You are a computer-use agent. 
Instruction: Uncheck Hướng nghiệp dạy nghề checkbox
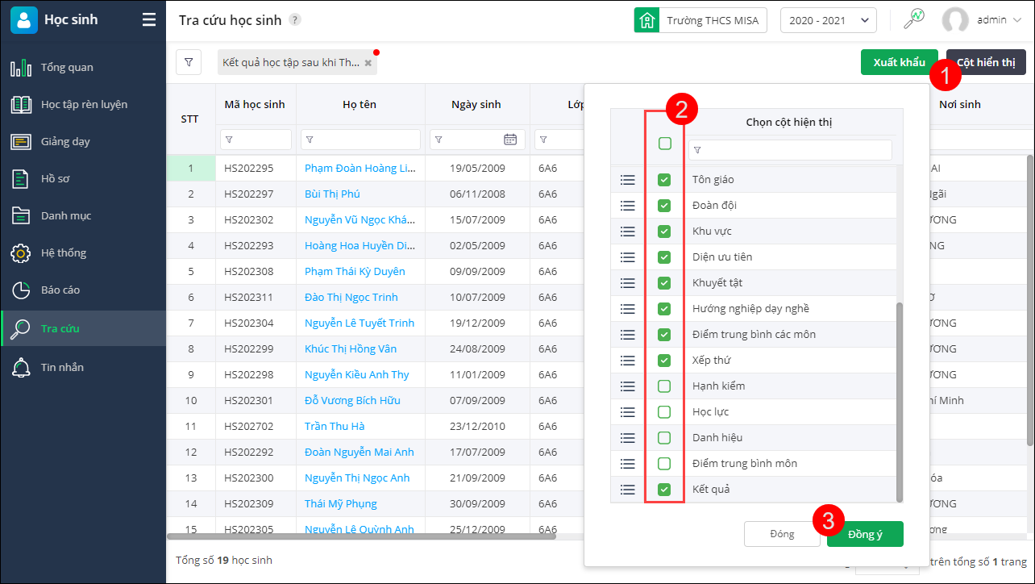(664, 309)
